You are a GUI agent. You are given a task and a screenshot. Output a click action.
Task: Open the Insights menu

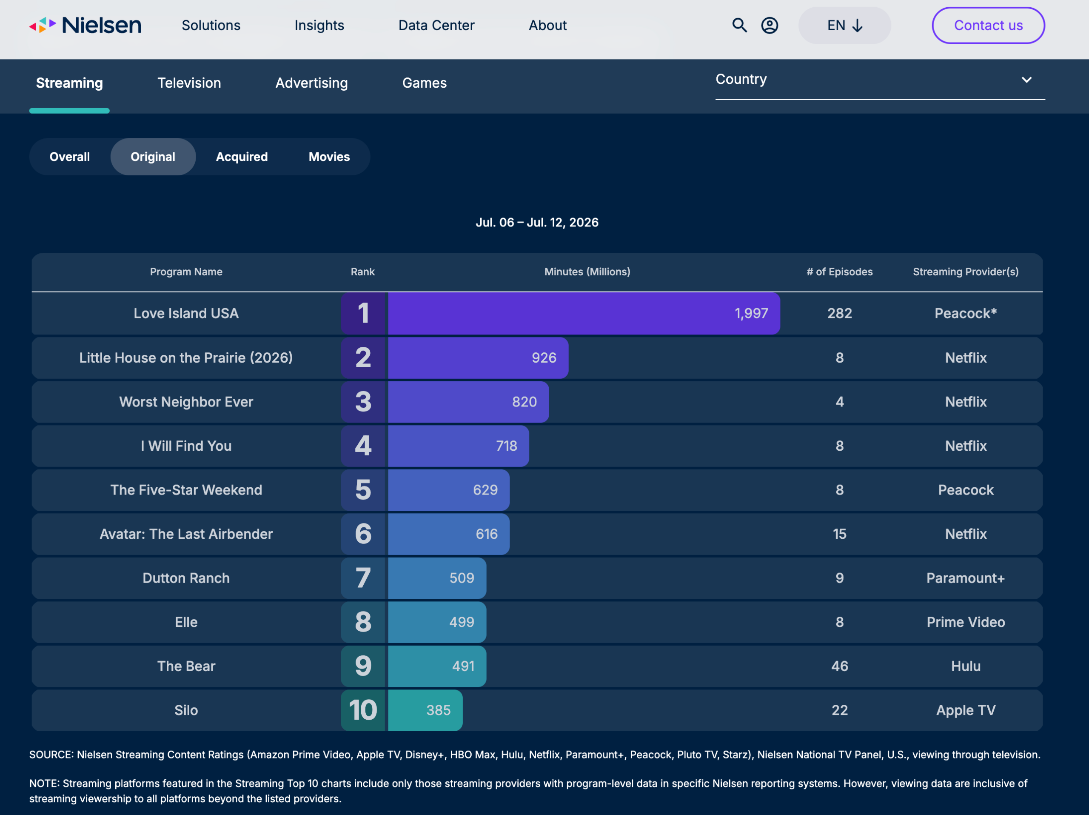[x=319, y=25]
